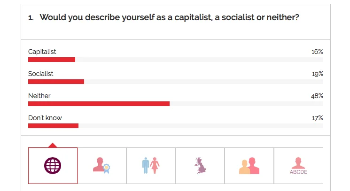Click the 17% Don't know percentage

pos(318,118)
